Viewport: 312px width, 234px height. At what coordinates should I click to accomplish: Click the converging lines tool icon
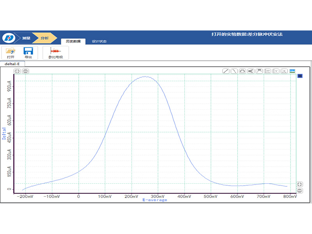(x=251, y=71)
